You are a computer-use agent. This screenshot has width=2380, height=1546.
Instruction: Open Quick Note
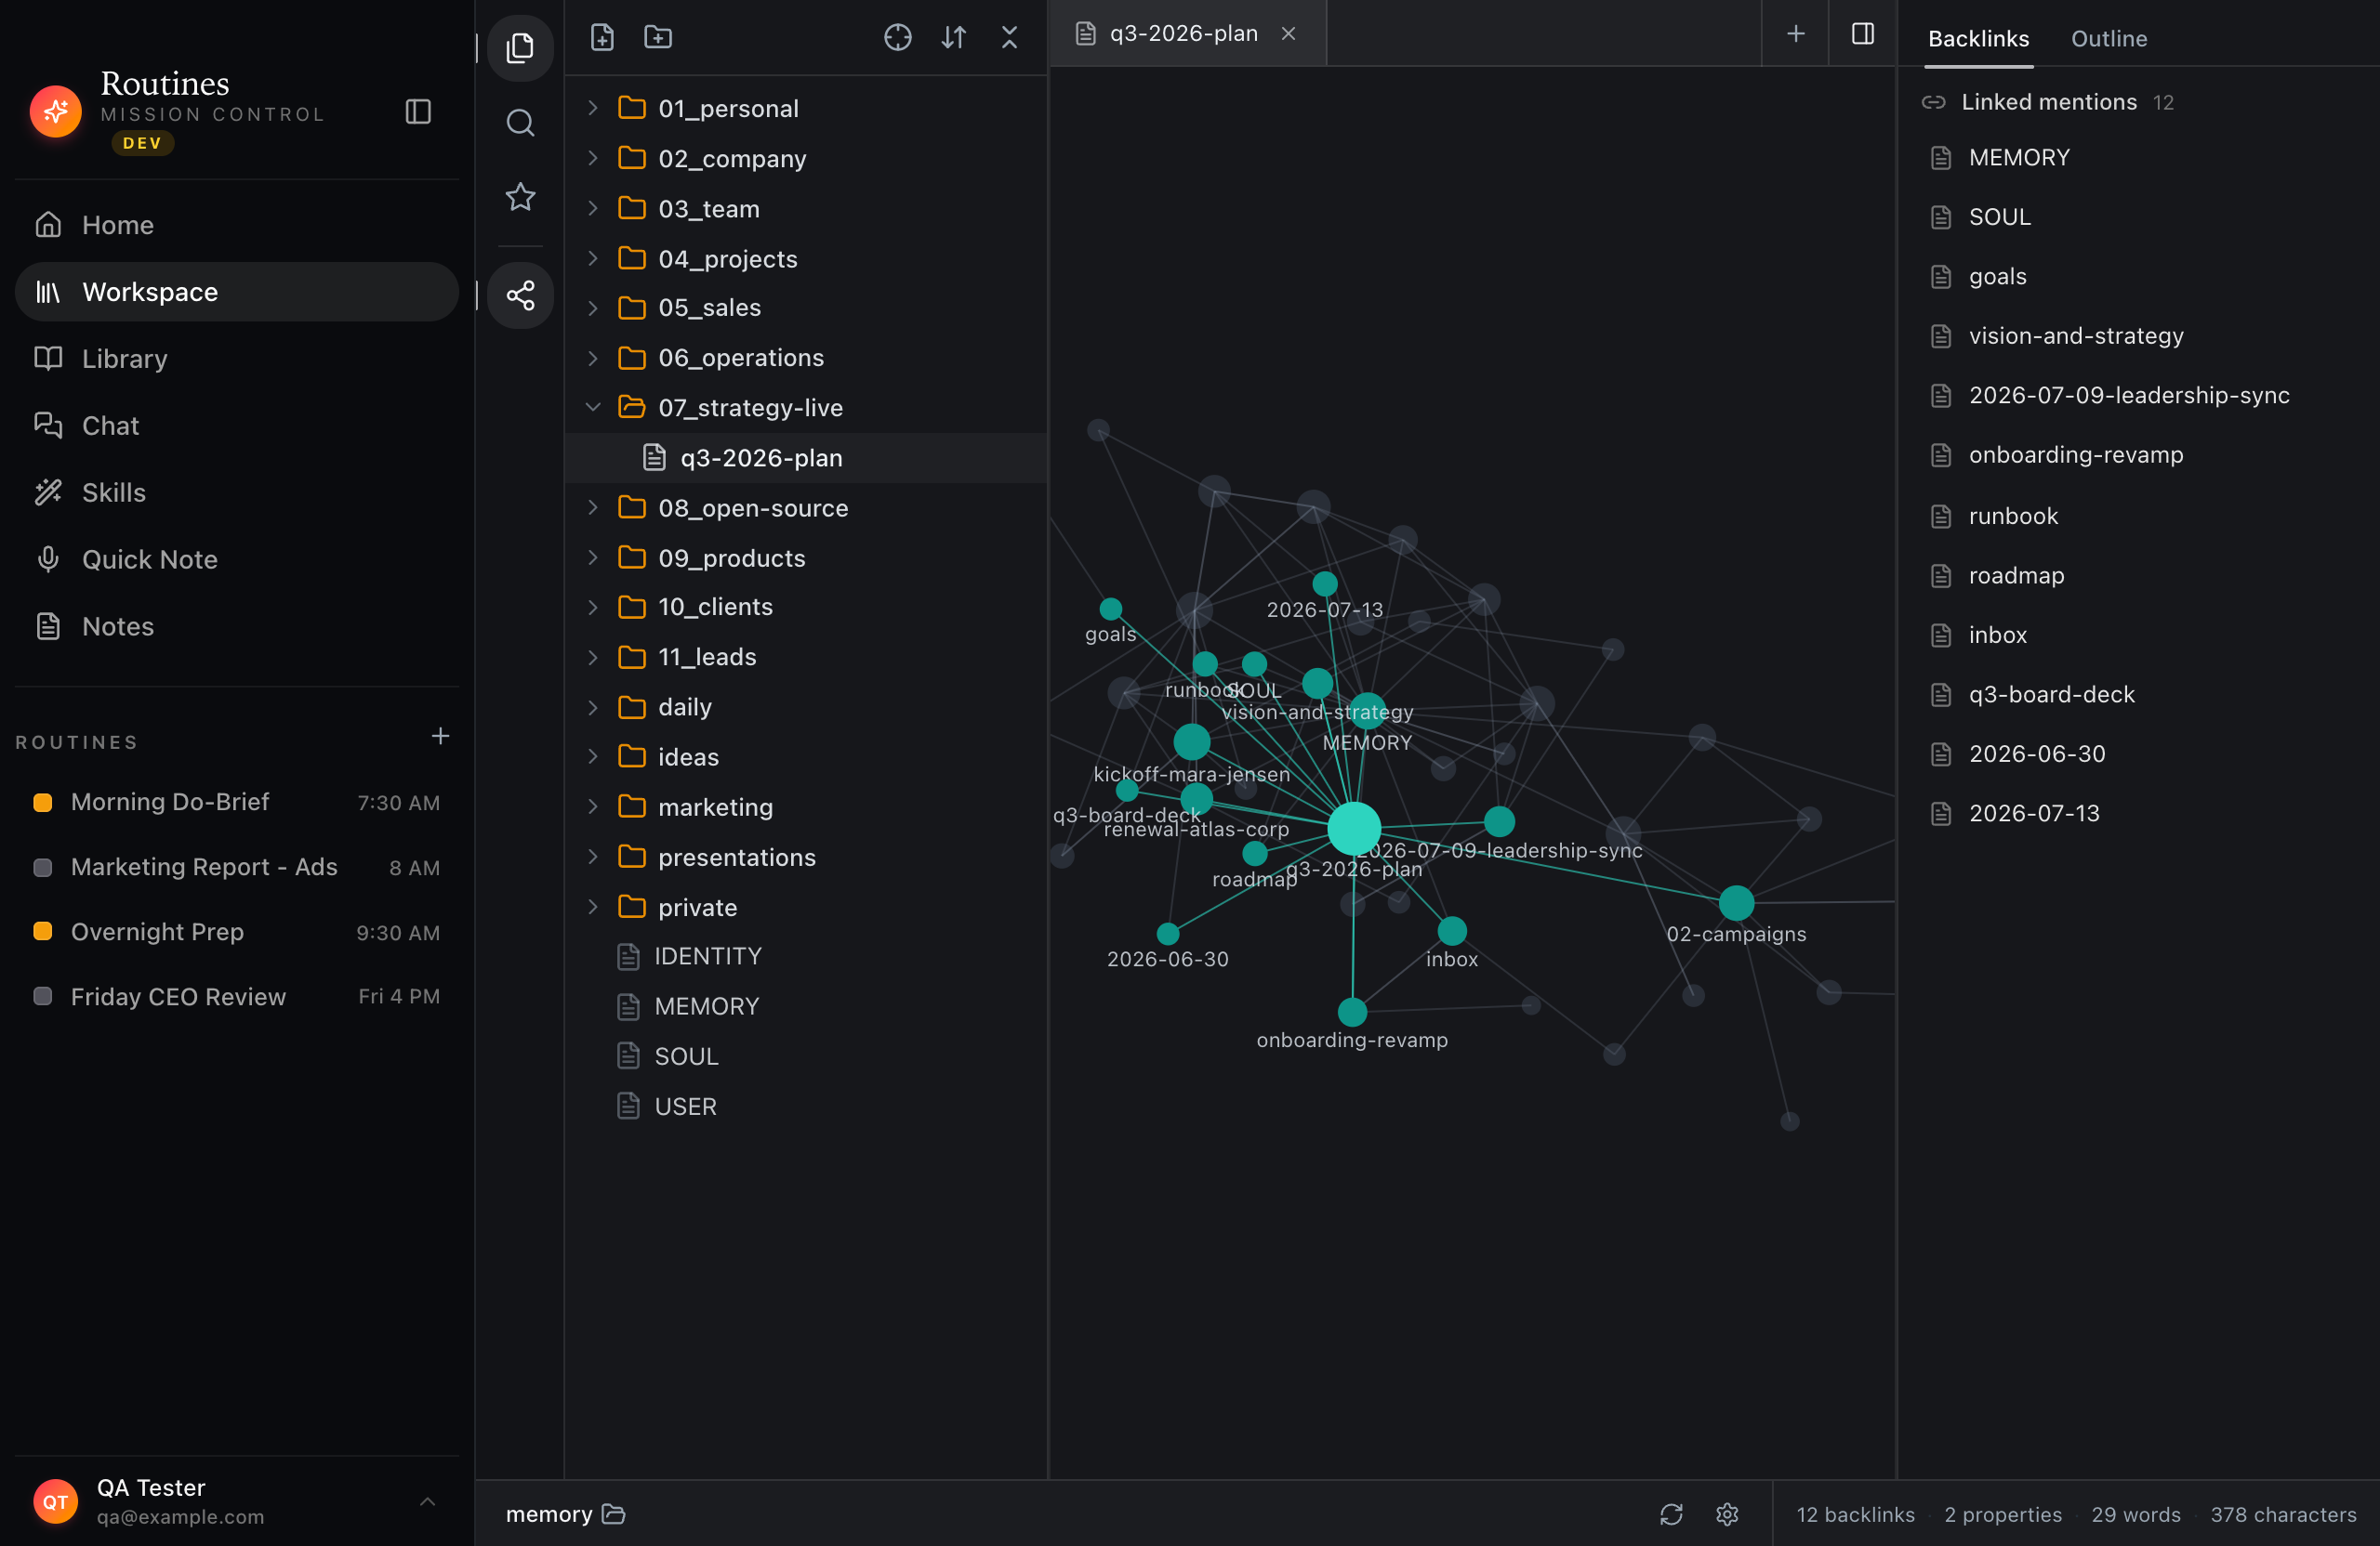pyautogui.click(x=237, y=559)
